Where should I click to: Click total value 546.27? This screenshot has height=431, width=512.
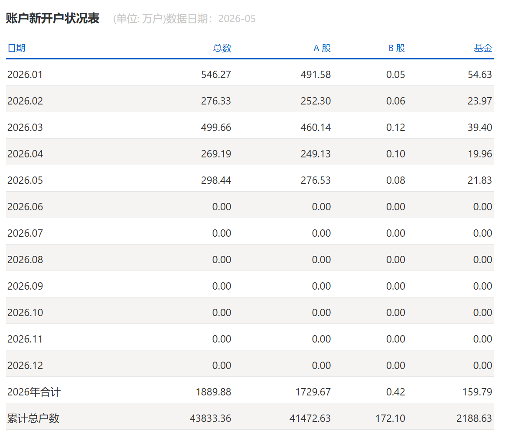pyautogui.click(x=216, y=75)
